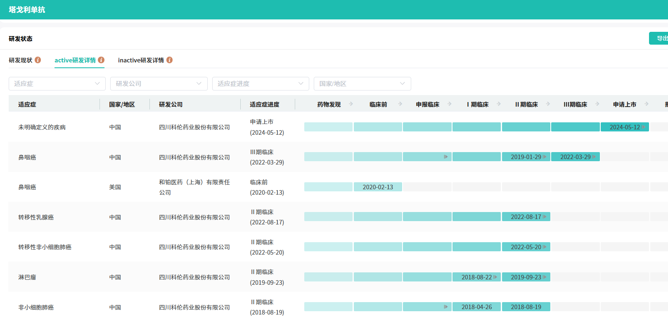This screenshot has width=668, height=317.
Task: Expand the 国家/地区 filter dropdown
Action: (x=362, y=83)
